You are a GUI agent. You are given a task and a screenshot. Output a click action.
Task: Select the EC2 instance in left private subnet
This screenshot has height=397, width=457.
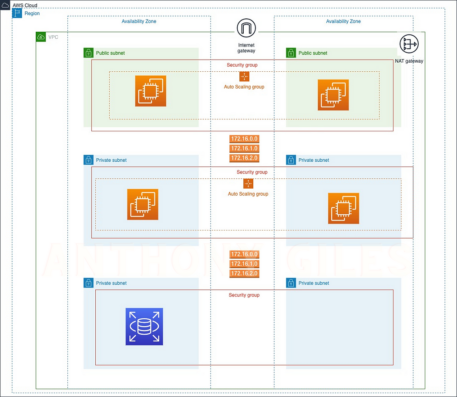pyautogui.click(x=143, y=204)
